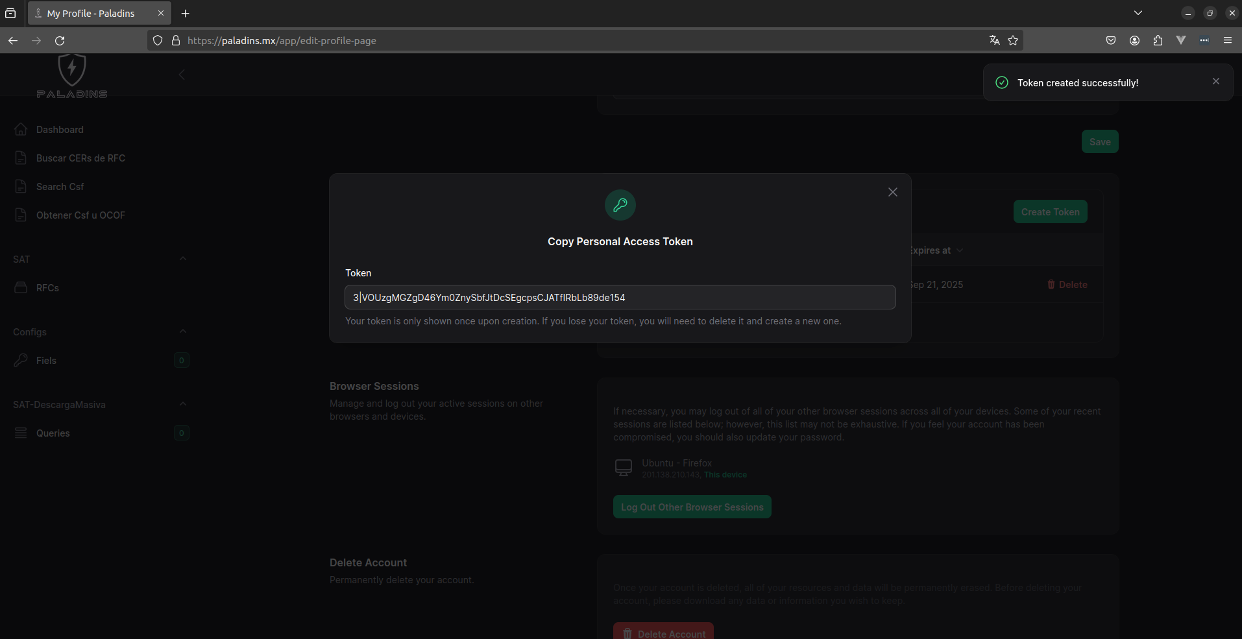Click the Dashboard home icon

point(21,129)
